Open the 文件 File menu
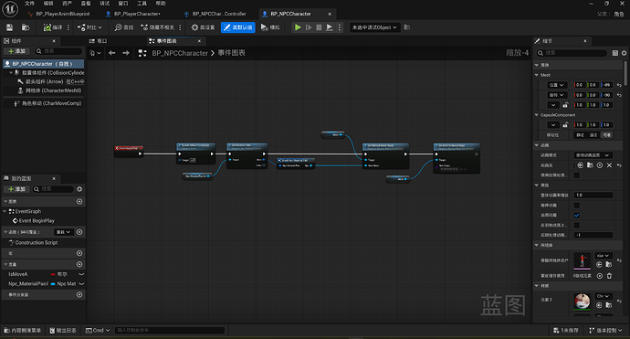 click(x=30, y=4)
